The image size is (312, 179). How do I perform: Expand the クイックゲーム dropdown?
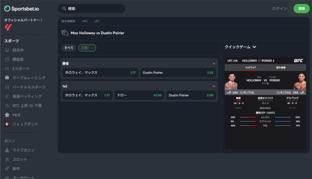(x=240, y=47)
